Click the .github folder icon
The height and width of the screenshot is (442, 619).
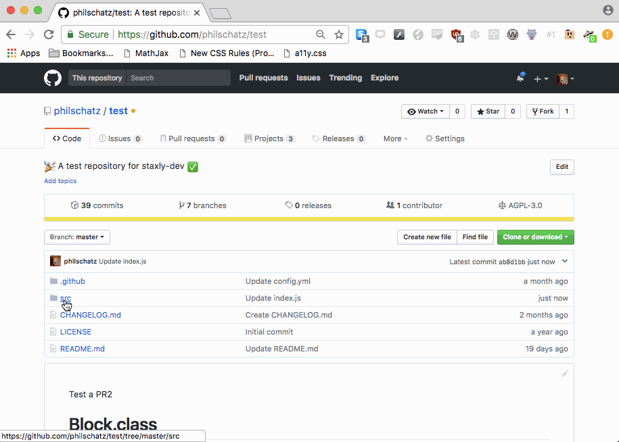click(x=53, y=280)
